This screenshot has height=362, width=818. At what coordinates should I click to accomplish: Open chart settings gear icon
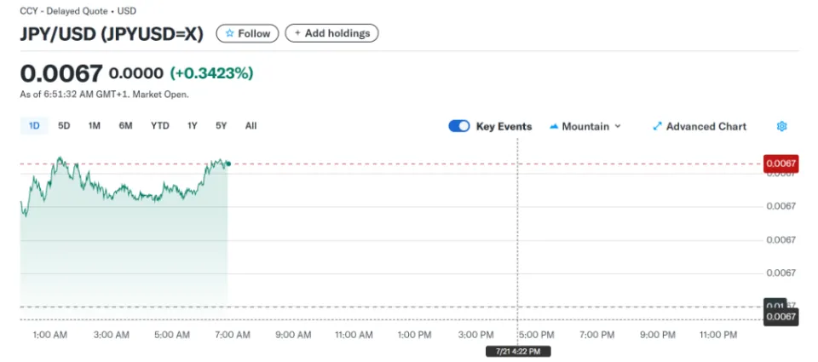[781, 126]
